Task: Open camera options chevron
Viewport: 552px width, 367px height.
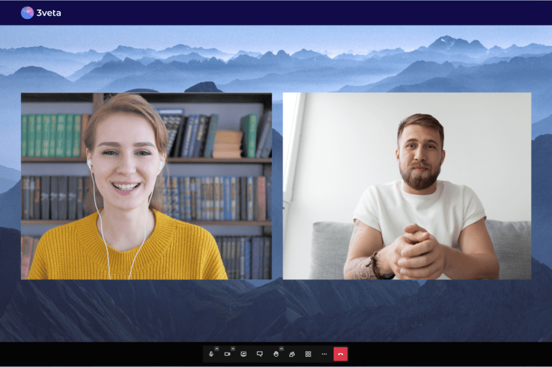Action: coord(233,349)
